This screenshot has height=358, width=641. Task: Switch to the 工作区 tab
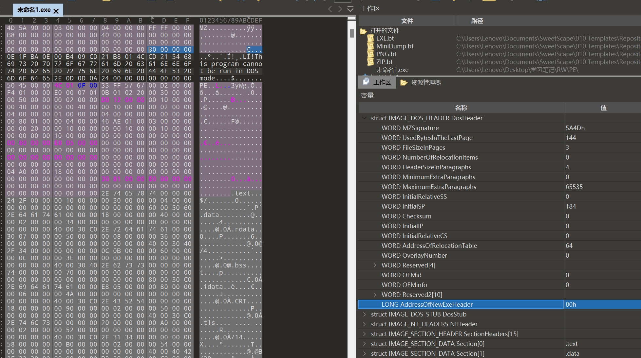pyautogui.click(x=377, y=82)
